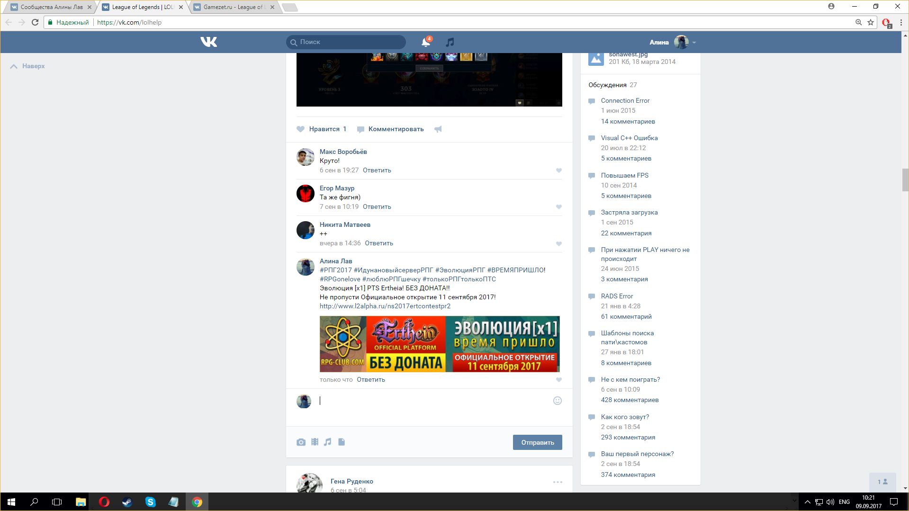Open the emoji smiley picker
Image resolution: width=909 pixels, height=511 pixels.
point(558,401)
